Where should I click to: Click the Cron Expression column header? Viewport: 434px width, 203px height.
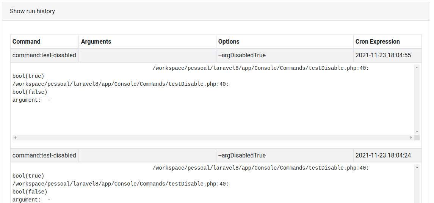coord(378,42)
